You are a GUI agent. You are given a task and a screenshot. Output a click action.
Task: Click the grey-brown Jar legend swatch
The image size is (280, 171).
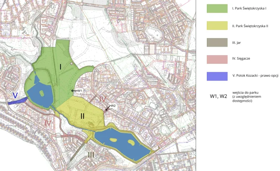(217, 42)
